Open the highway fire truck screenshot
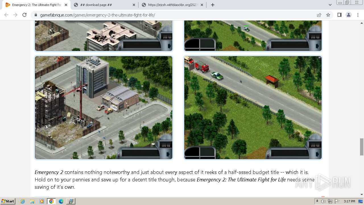Screen dimensions: 364x205 click(x=253, y=107)
